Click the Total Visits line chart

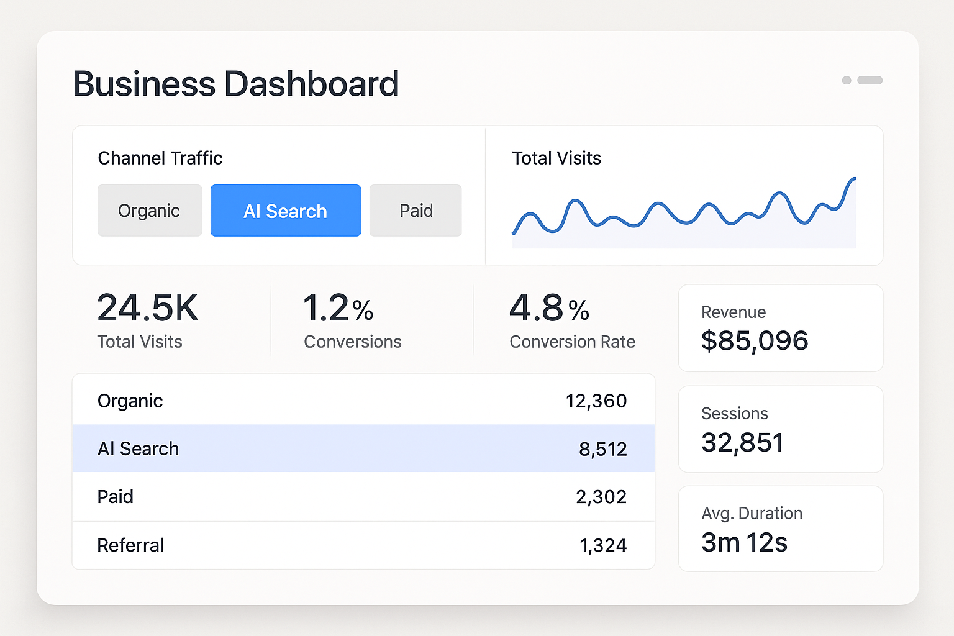click(683, 211)
